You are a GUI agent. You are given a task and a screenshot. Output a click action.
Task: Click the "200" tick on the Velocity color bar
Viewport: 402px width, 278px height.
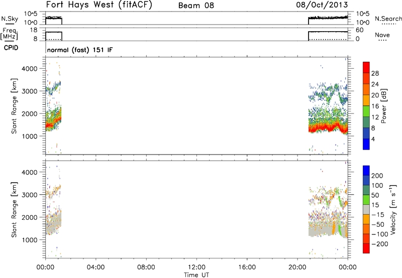pyautogui.click(x=377, y=176)
